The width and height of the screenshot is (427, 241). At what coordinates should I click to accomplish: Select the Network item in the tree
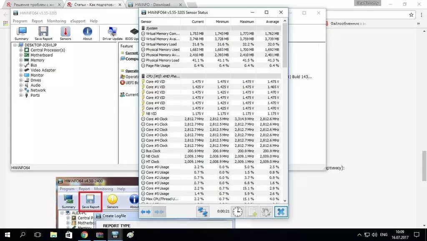pyautogui.click(x=38, y=90)
